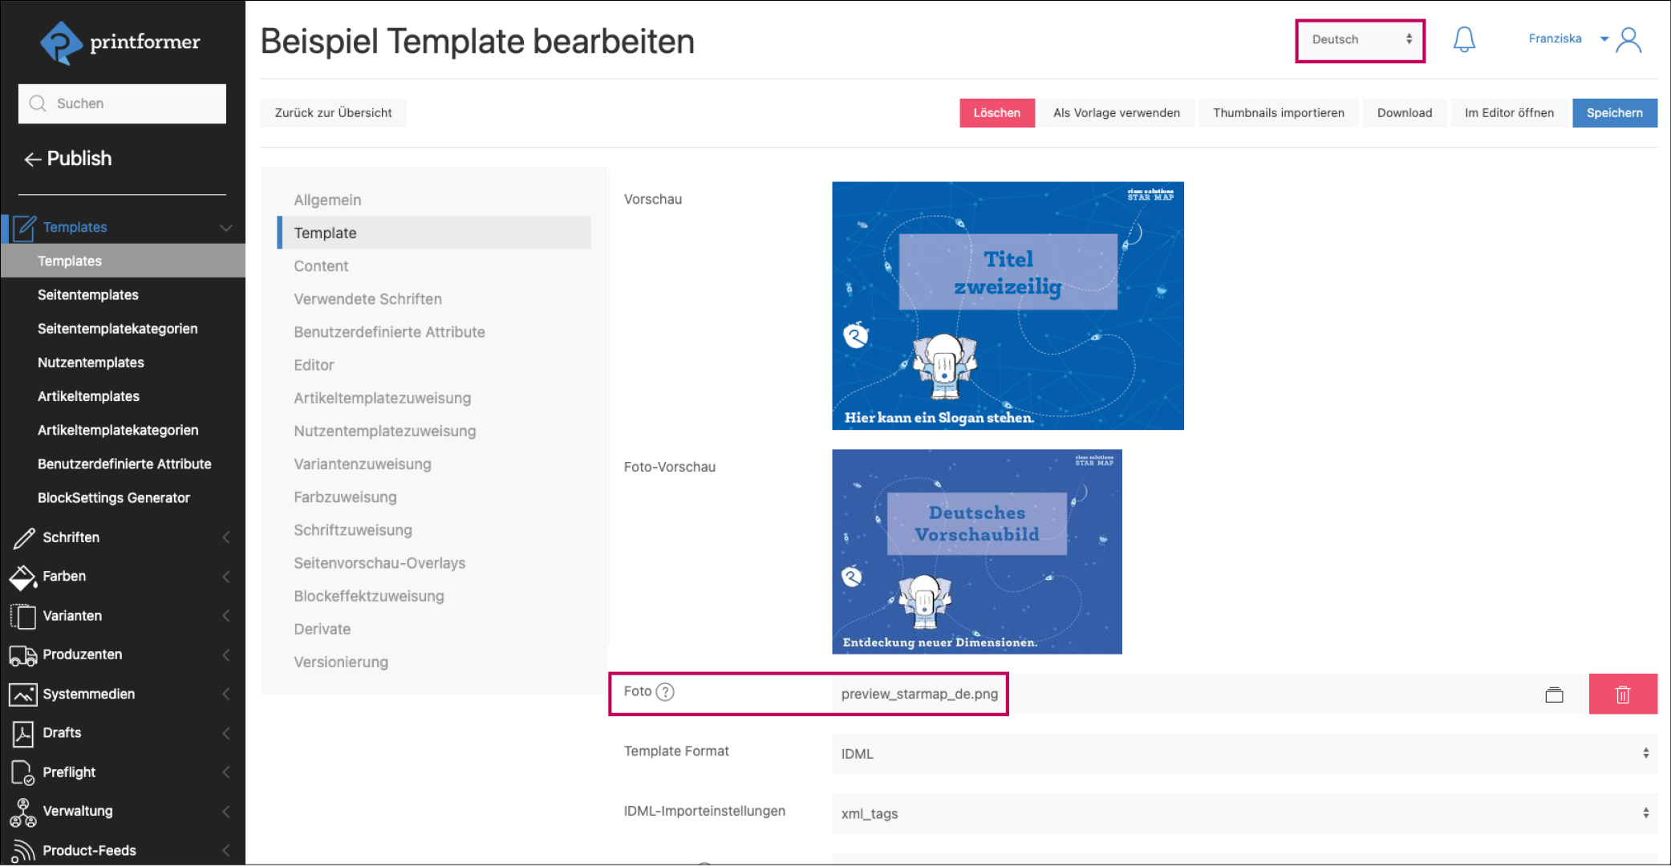Image resolution: width=1671 pixels, height=867 pixels.
Task: Click the red trash delete icon
Action: coord(1622,695)
